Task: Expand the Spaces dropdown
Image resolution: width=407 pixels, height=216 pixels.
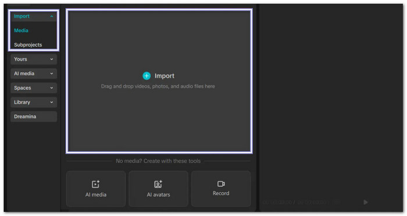Action: (x=34, y=88)
